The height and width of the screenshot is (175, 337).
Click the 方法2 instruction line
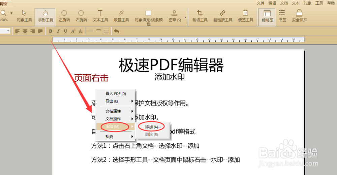pos(165,160)
